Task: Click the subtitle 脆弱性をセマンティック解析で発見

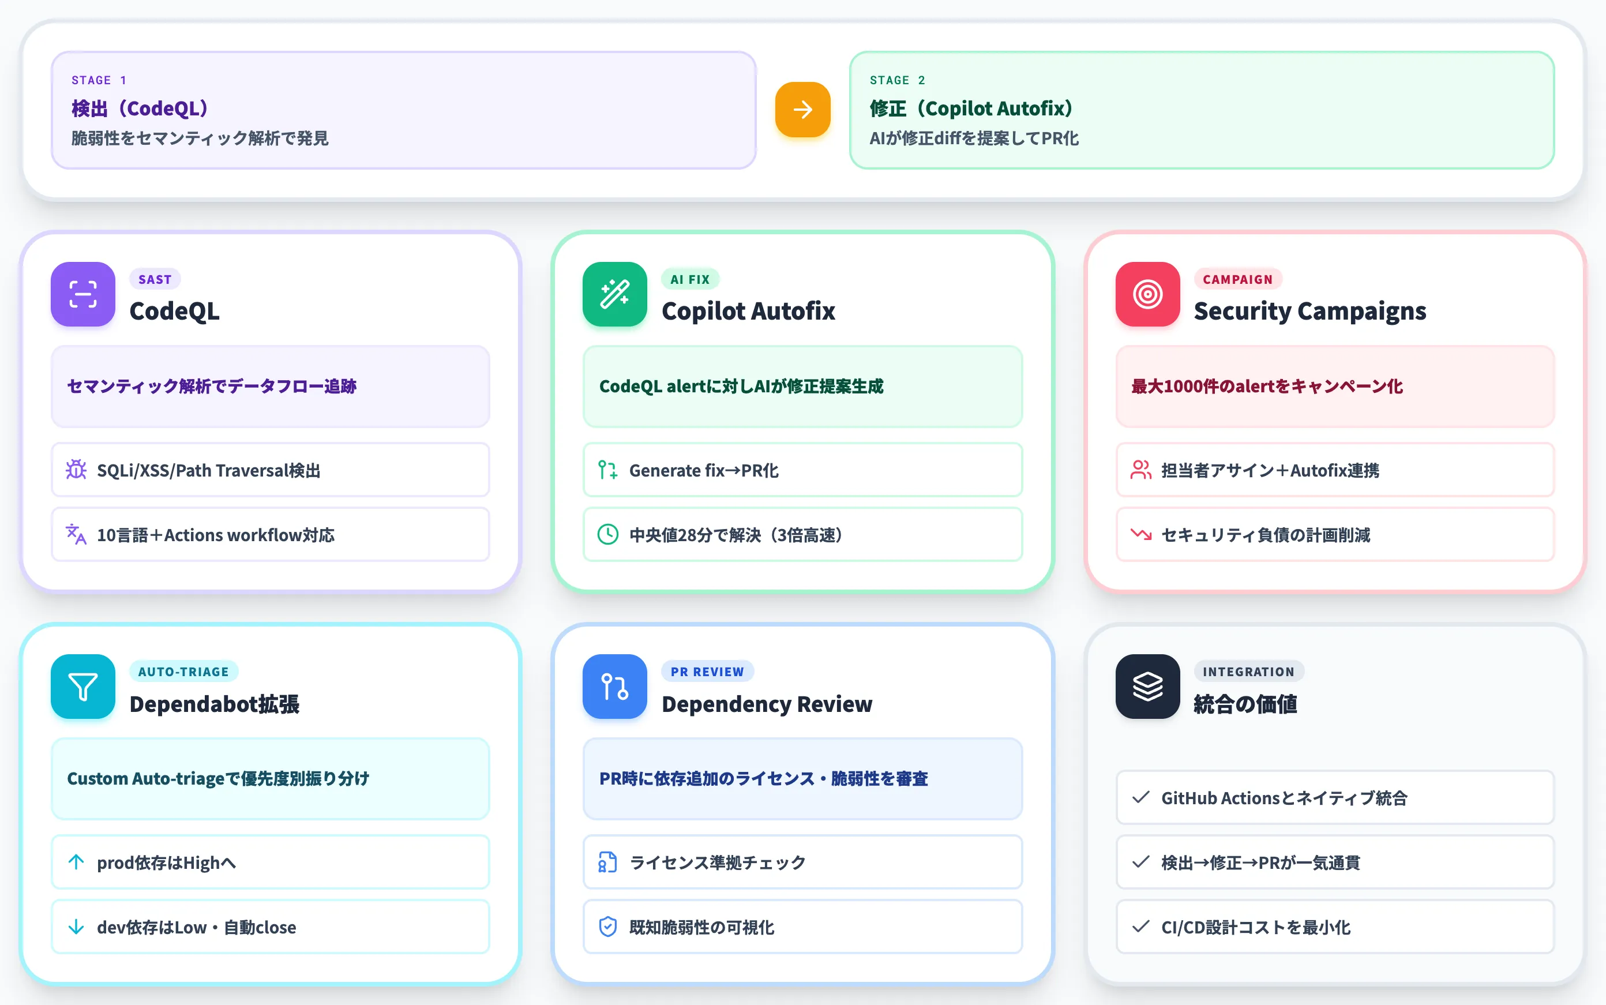Action: [200, 137]
